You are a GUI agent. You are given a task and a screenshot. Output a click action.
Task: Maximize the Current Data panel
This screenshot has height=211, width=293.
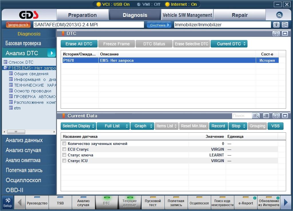[285, 116]
